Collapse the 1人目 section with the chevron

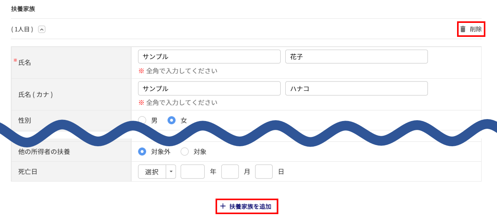pyautogui.click(x=42, y=29)
